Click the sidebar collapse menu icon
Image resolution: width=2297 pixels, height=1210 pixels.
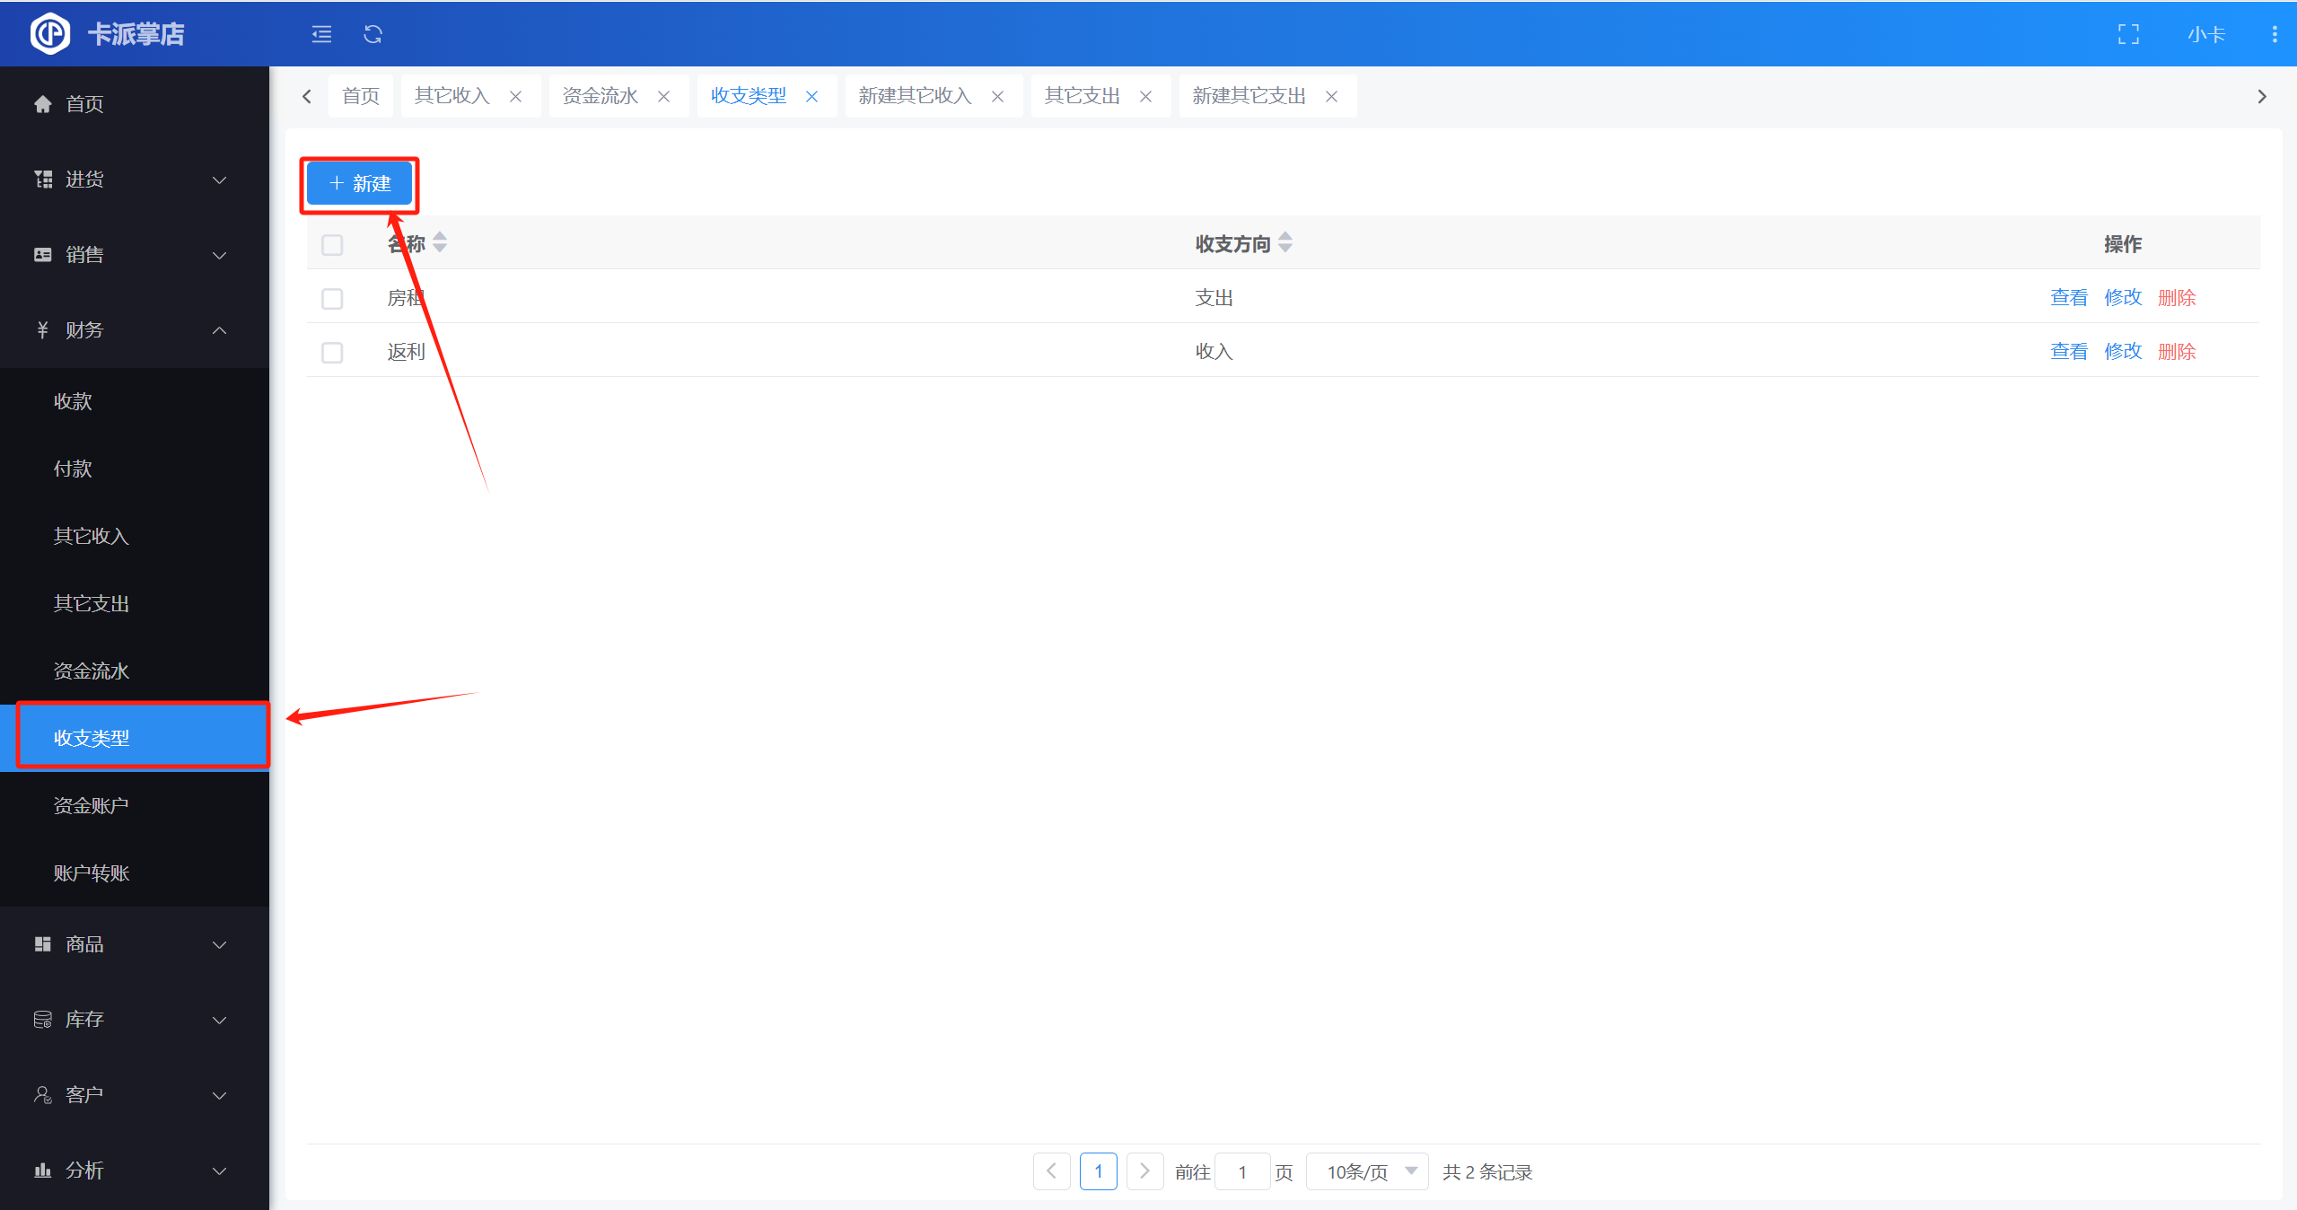click(321, 34)
